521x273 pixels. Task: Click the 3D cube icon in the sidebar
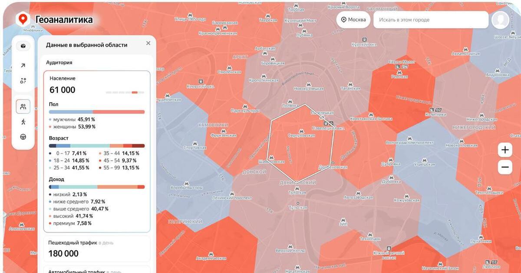pyautogui.click(x=23, y=46)
